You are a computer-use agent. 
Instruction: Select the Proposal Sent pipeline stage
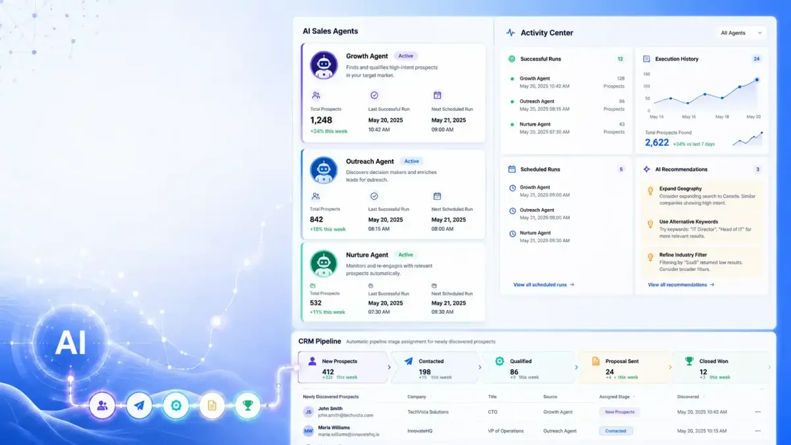[624, 367]
